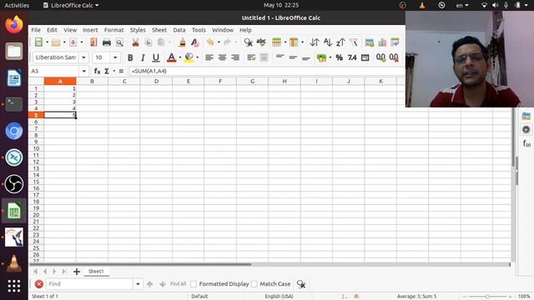Toggle Align Right
Viewport: 534px width, 300px height.
point(235,57)
